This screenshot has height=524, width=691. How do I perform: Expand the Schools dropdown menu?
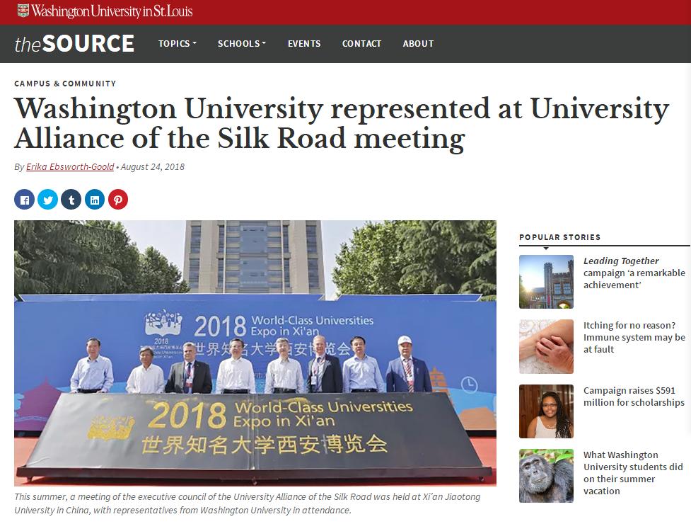(241, 44)
